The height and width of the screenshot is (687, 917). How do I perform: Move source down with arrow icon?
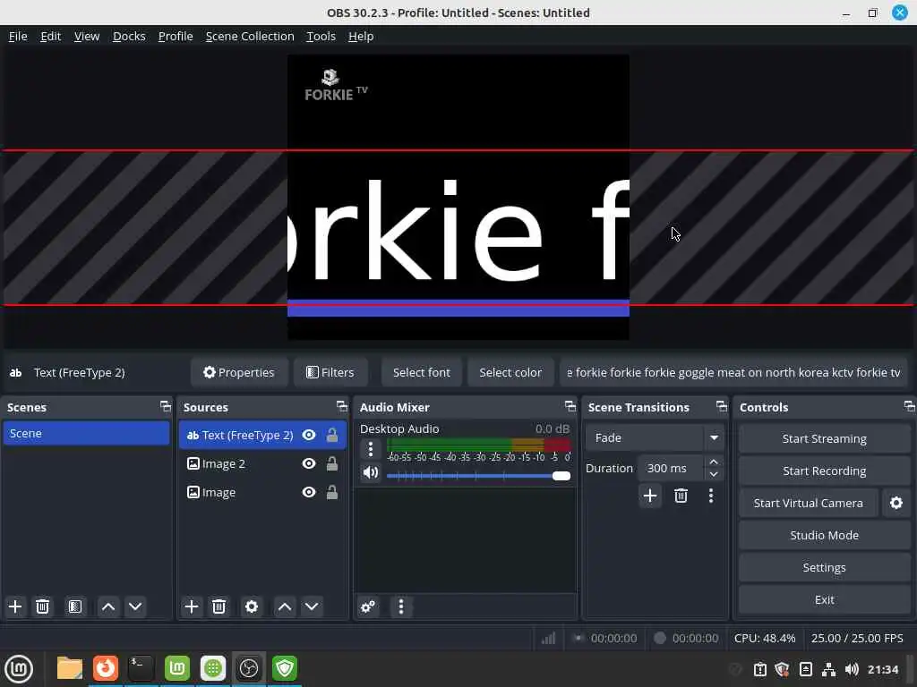point(312,606)
